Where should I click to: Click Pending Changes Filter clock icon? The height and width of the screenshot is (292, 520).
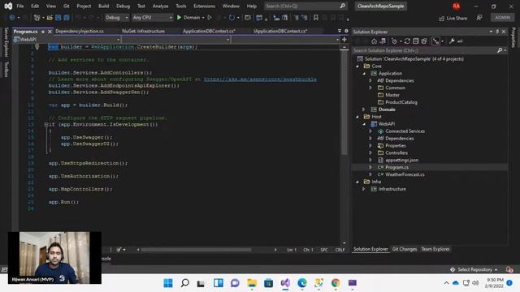click(x=394, y=41)
